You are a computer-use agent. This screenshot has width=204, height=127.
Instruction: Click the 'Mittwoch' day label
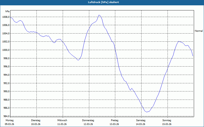pyautogui.click(x=62, y=120)
